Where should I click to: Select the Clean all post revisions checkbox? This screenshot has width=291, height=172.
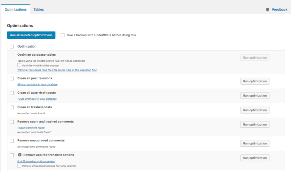point(12,78)
